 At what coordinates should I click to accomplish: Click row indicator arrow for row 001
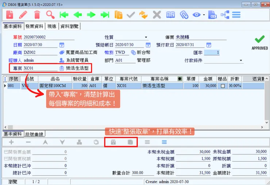5,86
